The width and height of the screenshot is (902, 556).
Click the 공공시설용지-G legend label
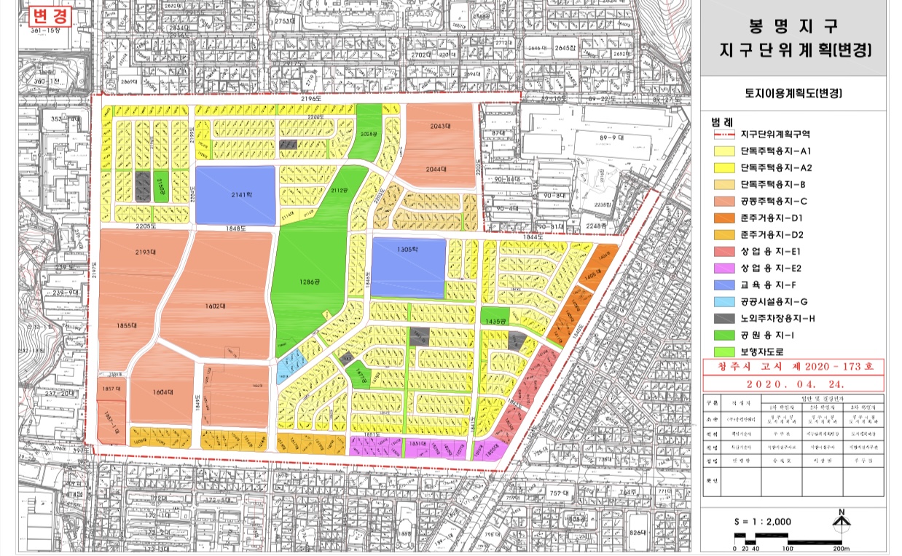774,302
